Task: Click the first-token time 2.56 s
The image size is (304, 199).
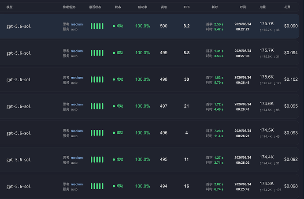Action: 219,24
